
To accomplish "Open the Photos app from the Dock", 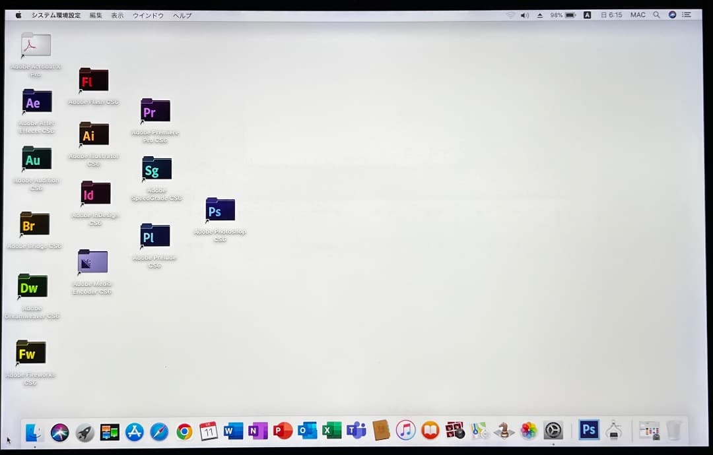I will point(528,432).
